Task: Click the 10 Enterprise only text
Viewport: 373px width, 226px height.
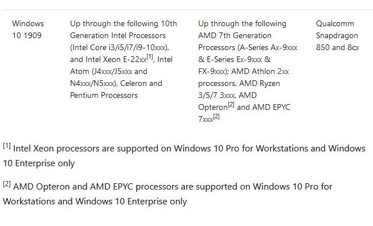Action: (x=39, y=163)
